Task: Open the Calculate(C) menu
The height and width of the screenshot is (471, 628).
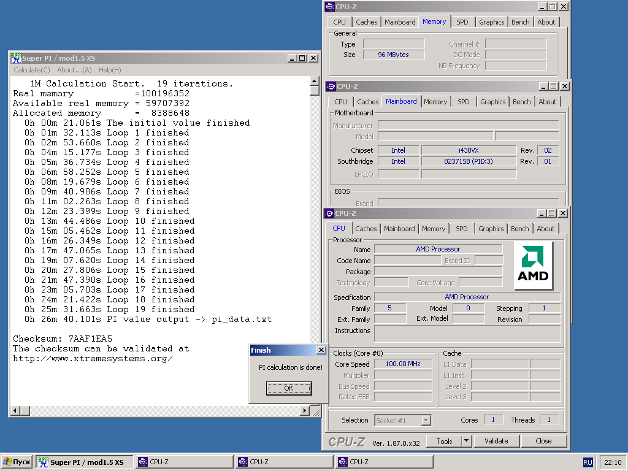Action: tap(32, 70)
